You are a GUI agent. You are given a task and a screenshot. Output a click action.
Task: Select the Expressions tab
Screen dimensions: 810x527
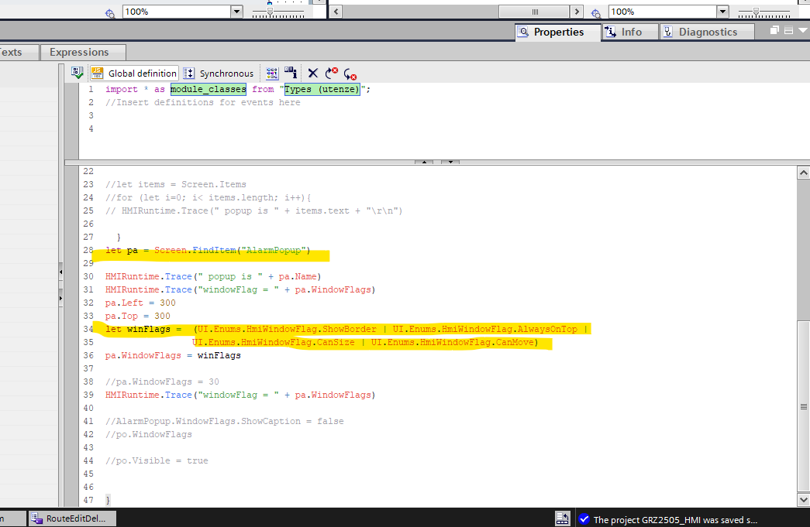(79, 52)
